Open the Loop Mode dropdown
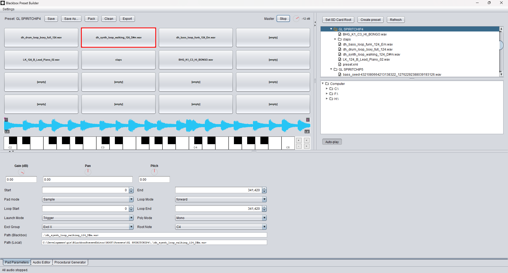 point(264,199)
